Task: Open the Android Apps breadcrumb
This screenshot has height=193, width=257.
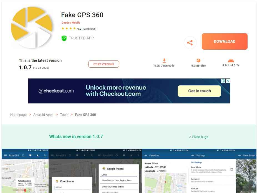Action: click(43, 115)
